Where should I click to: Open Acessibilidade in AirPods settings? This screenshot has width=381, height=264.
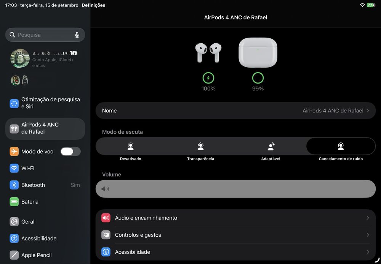pyautogui.click(x=235, y=252)
